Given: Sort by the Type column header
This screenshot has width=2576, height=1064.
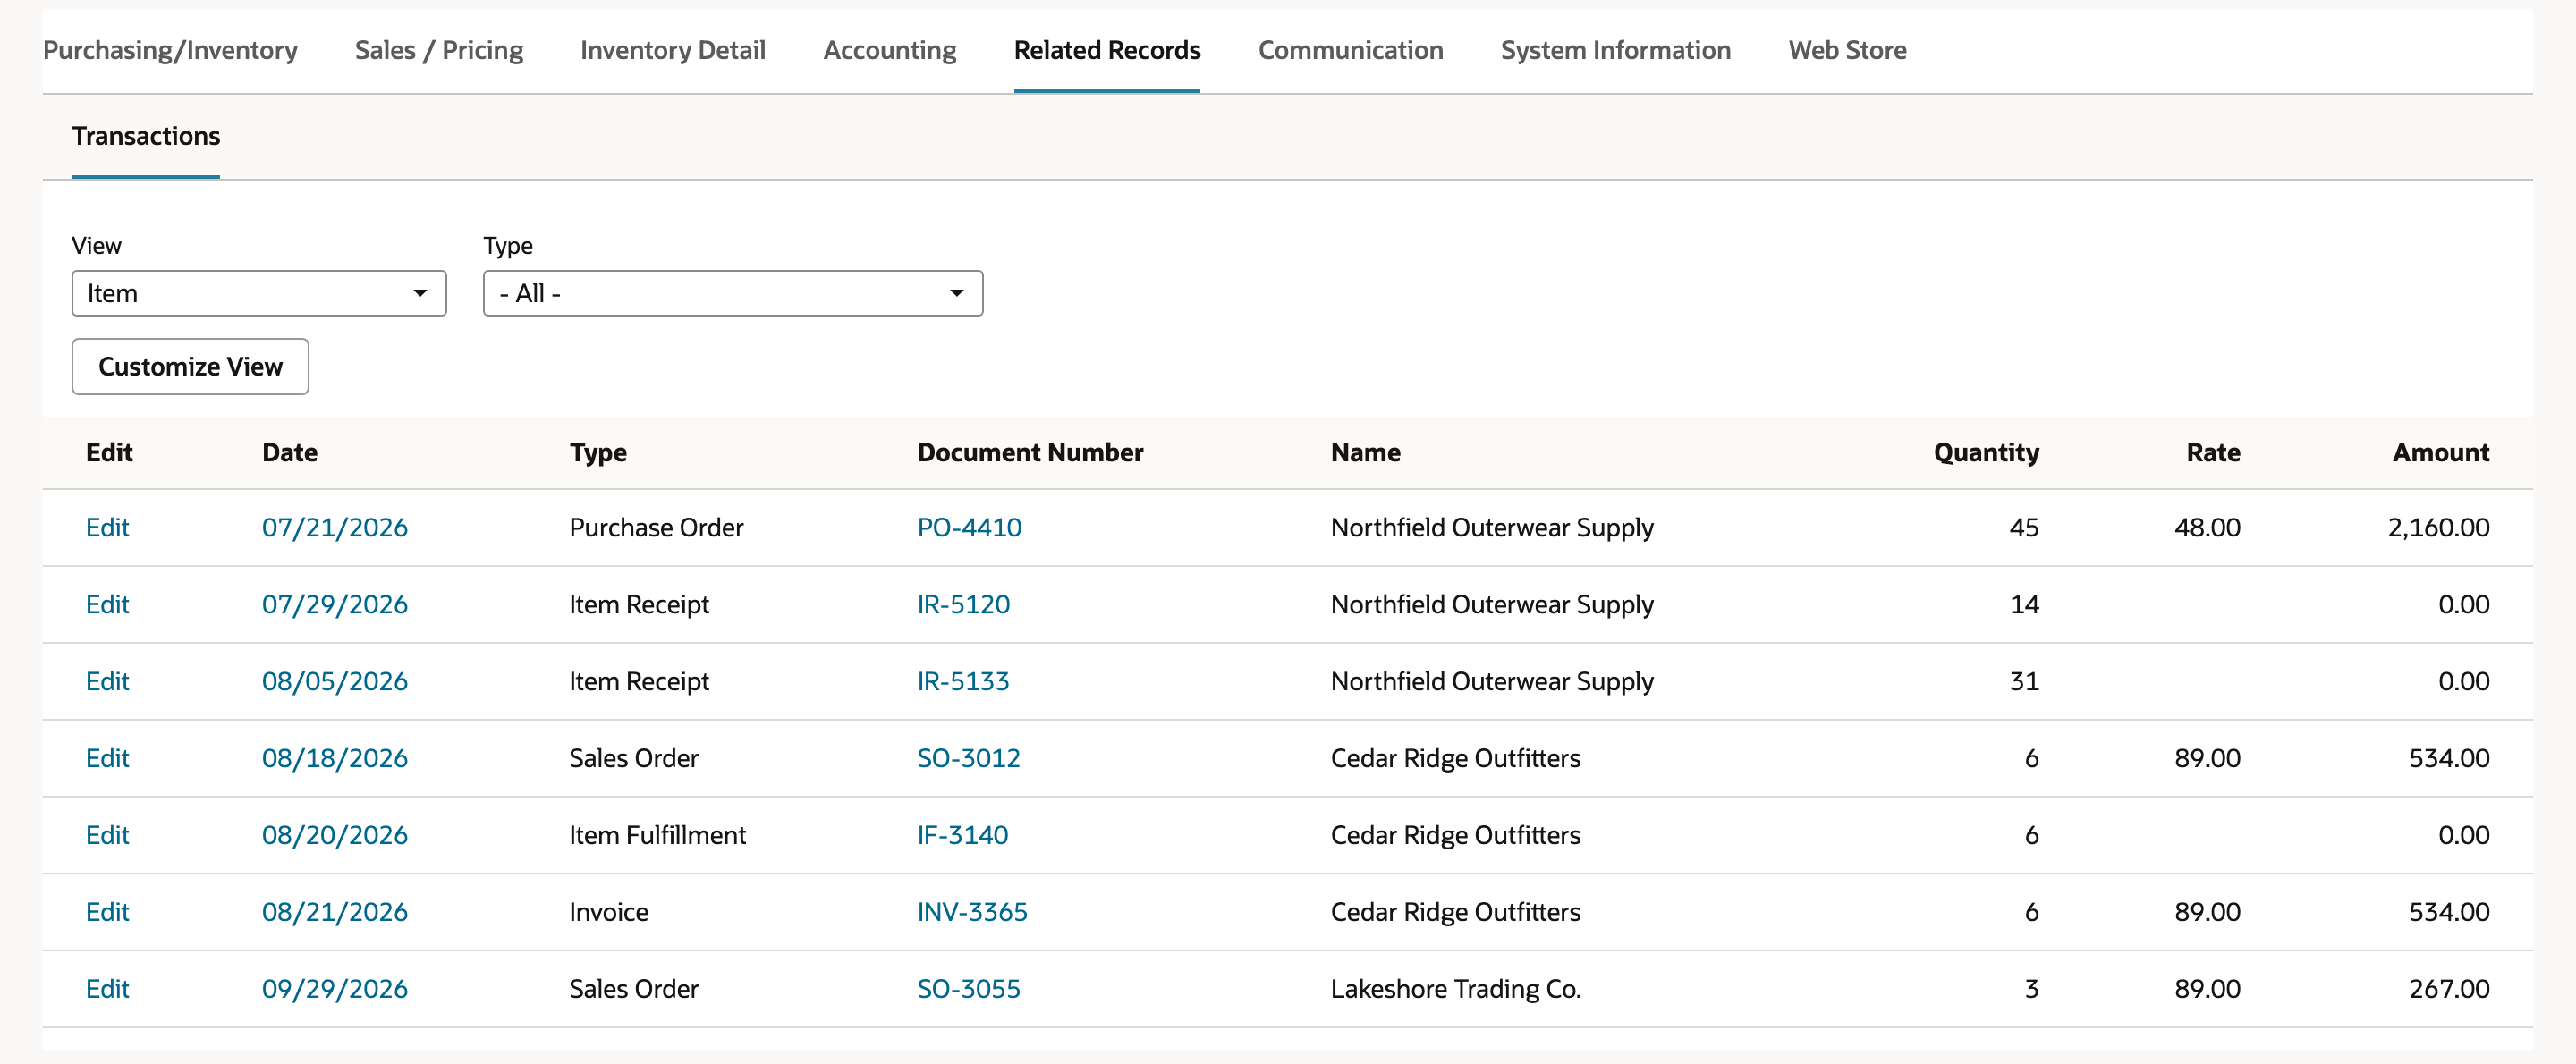Looking at the screenshot, I should (598, 452).
